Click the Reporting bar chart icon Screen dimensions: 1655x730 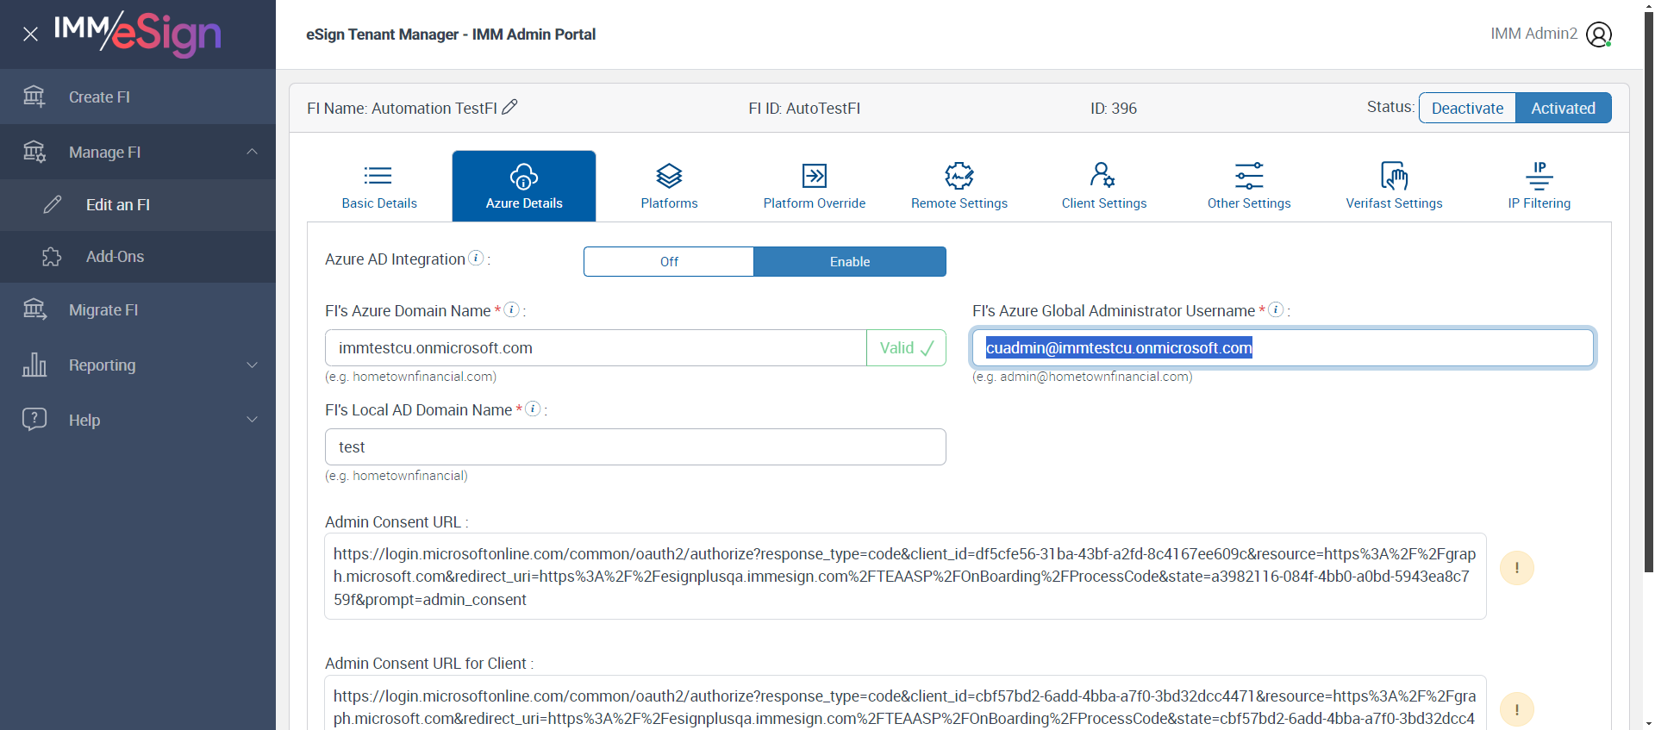(34, 365)
